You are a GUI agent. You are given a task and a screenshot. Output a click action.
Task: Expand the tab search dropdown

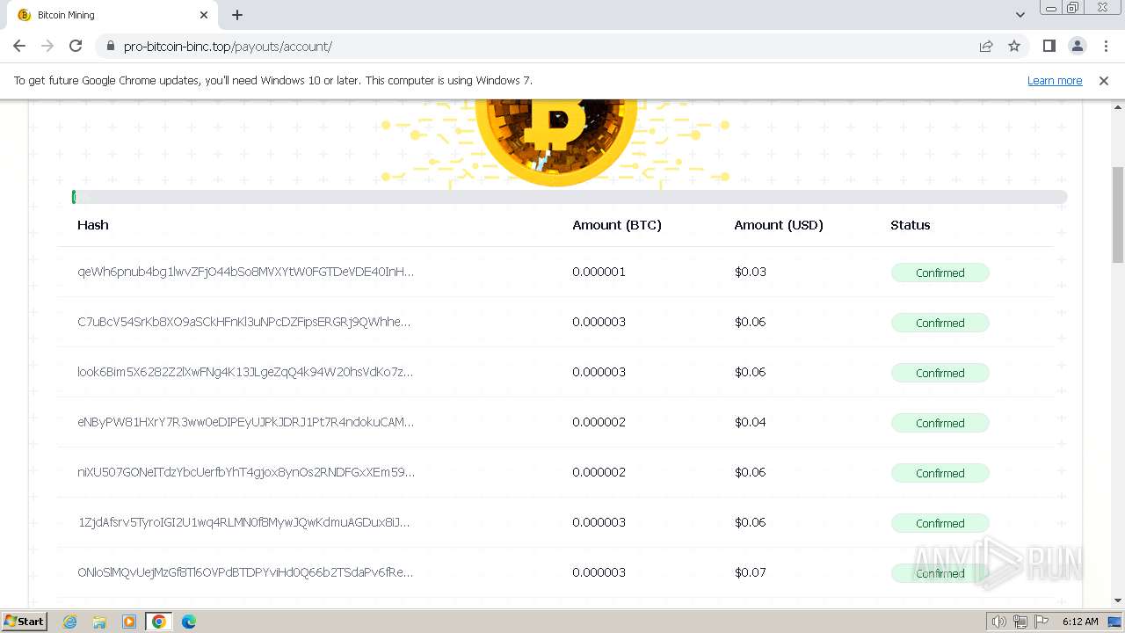click(x=1020, y=15)
